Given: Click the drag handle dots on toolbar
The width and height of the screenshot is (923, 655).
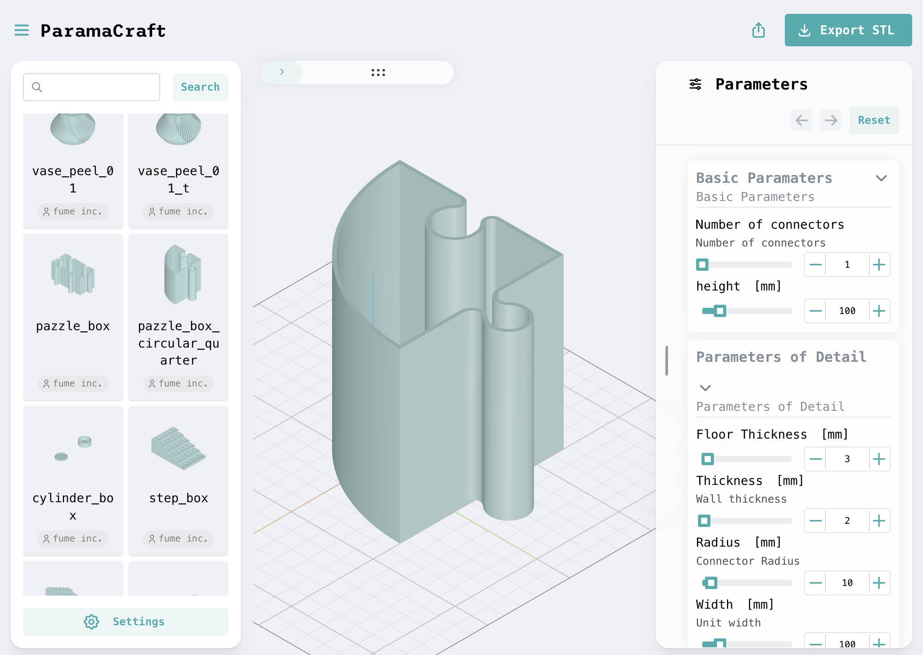Looking at the screenshot, I should click(378, 73).
